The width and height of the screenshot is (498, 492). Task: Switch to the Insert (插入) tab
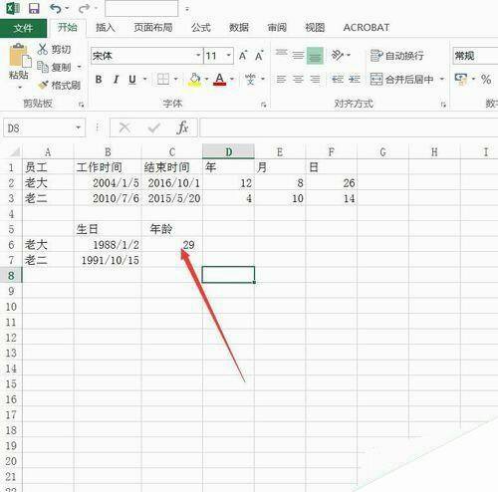click(x=106, y=28)
